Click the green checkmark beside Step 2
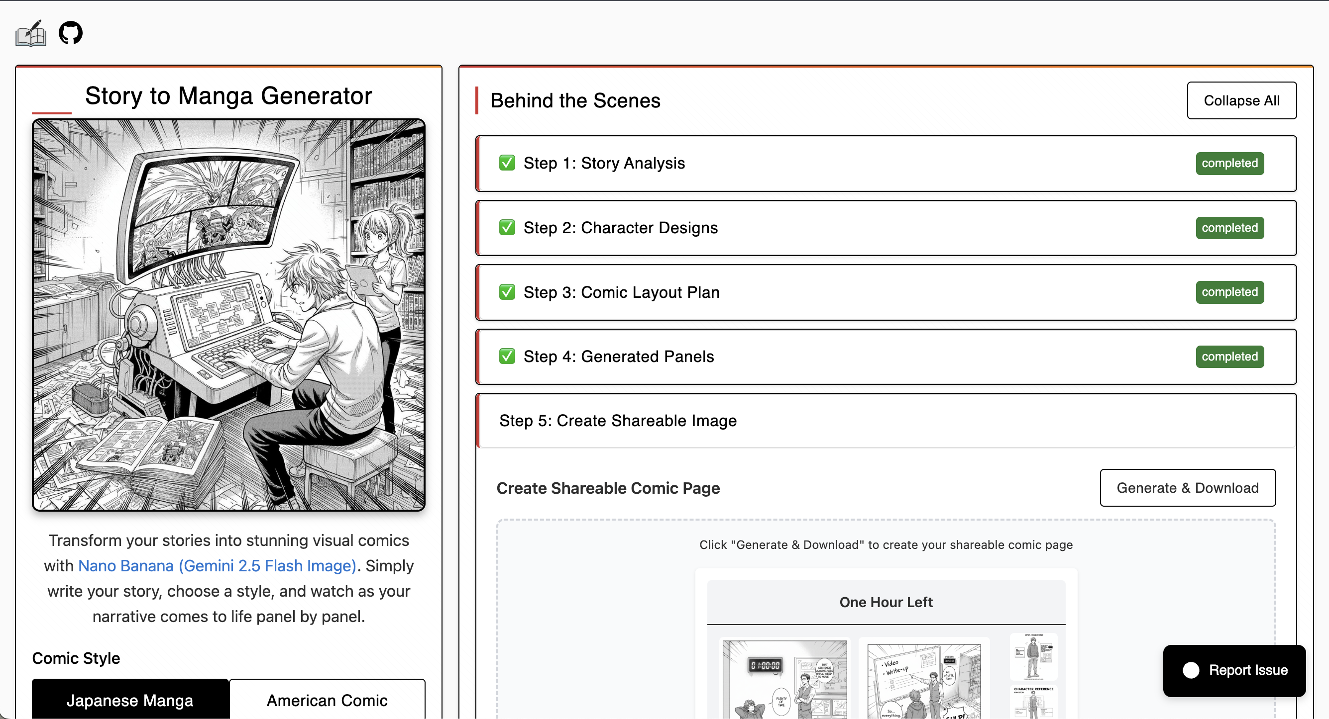Screen dimensions: 1329x719 coord(507,227)
